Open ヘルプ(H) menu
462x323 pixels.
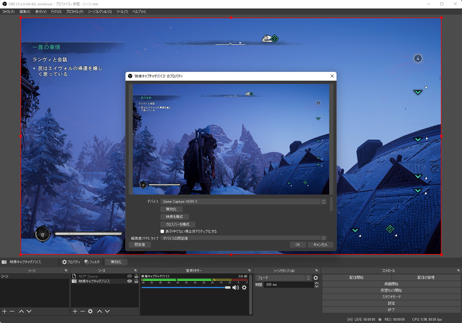(139, 12)
